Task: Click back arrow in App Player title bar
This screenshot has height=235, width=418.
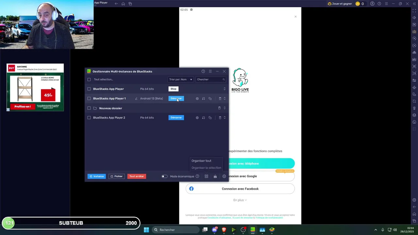Action: coord(116,4)
